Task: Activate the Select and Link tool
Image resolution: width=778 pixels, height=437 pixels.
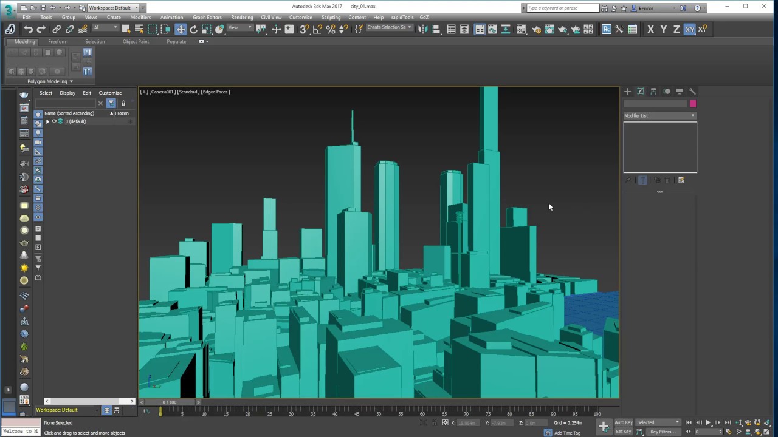Action: [57, 29]
